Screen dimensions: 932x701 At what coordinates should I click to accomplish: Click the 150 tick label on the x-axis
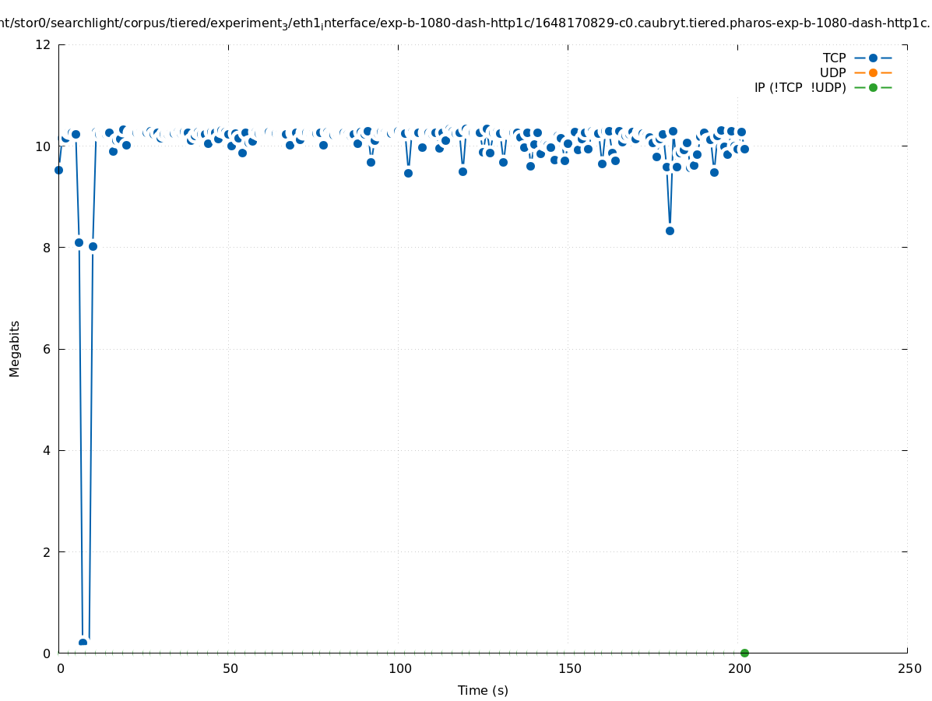[x=568, y=669]
